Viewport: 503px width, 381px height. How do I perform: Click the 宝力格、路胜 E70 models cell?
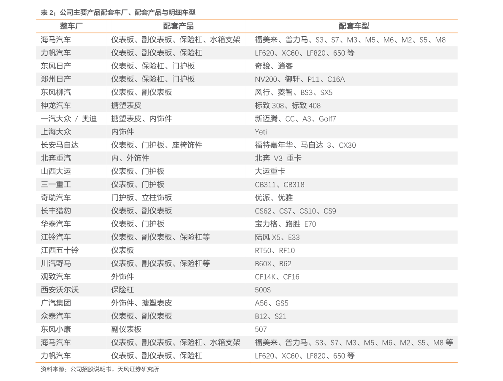pos(285,224)
